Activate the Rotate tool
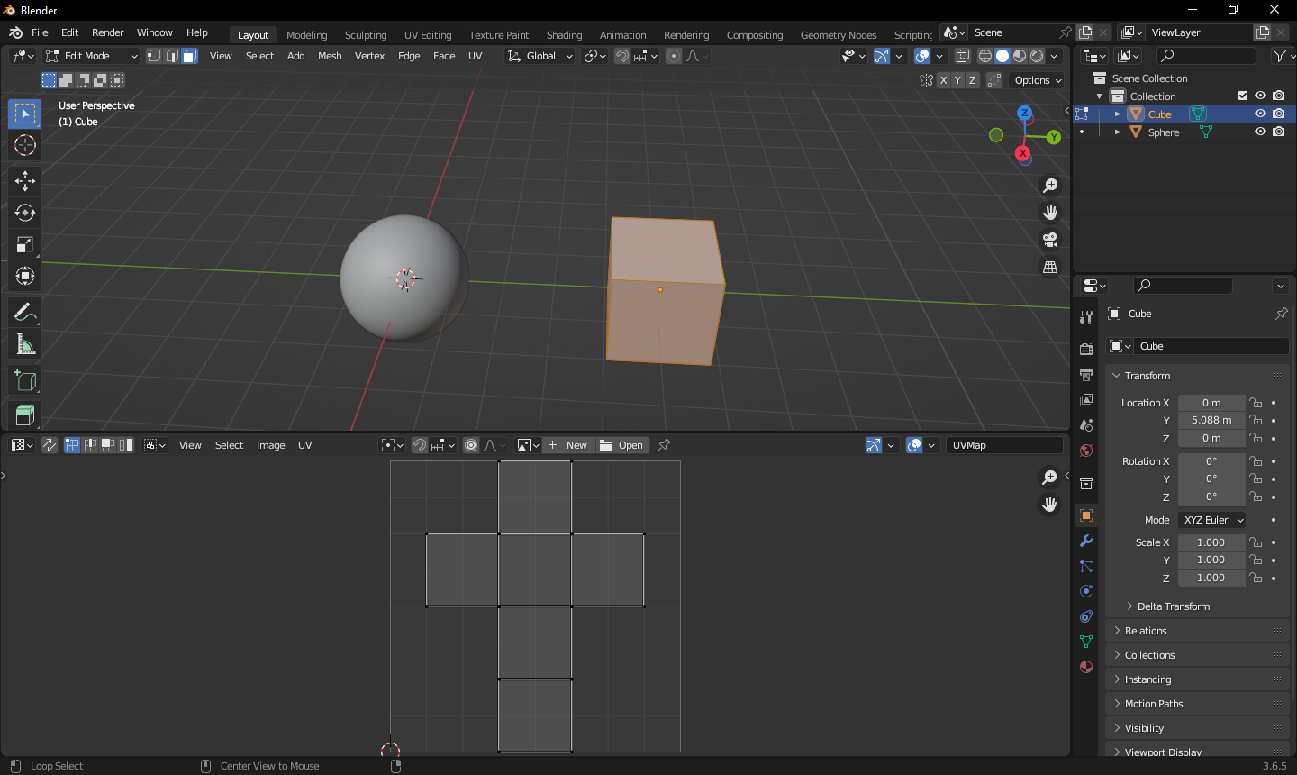This screenshot has width=1297, height=775. point(25,213)
